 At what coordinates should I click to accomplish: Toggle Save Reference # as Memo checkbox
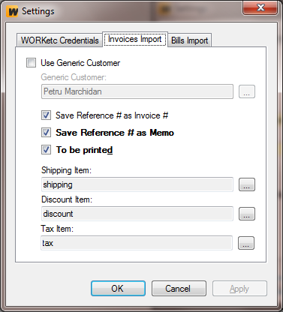point(46,133)
